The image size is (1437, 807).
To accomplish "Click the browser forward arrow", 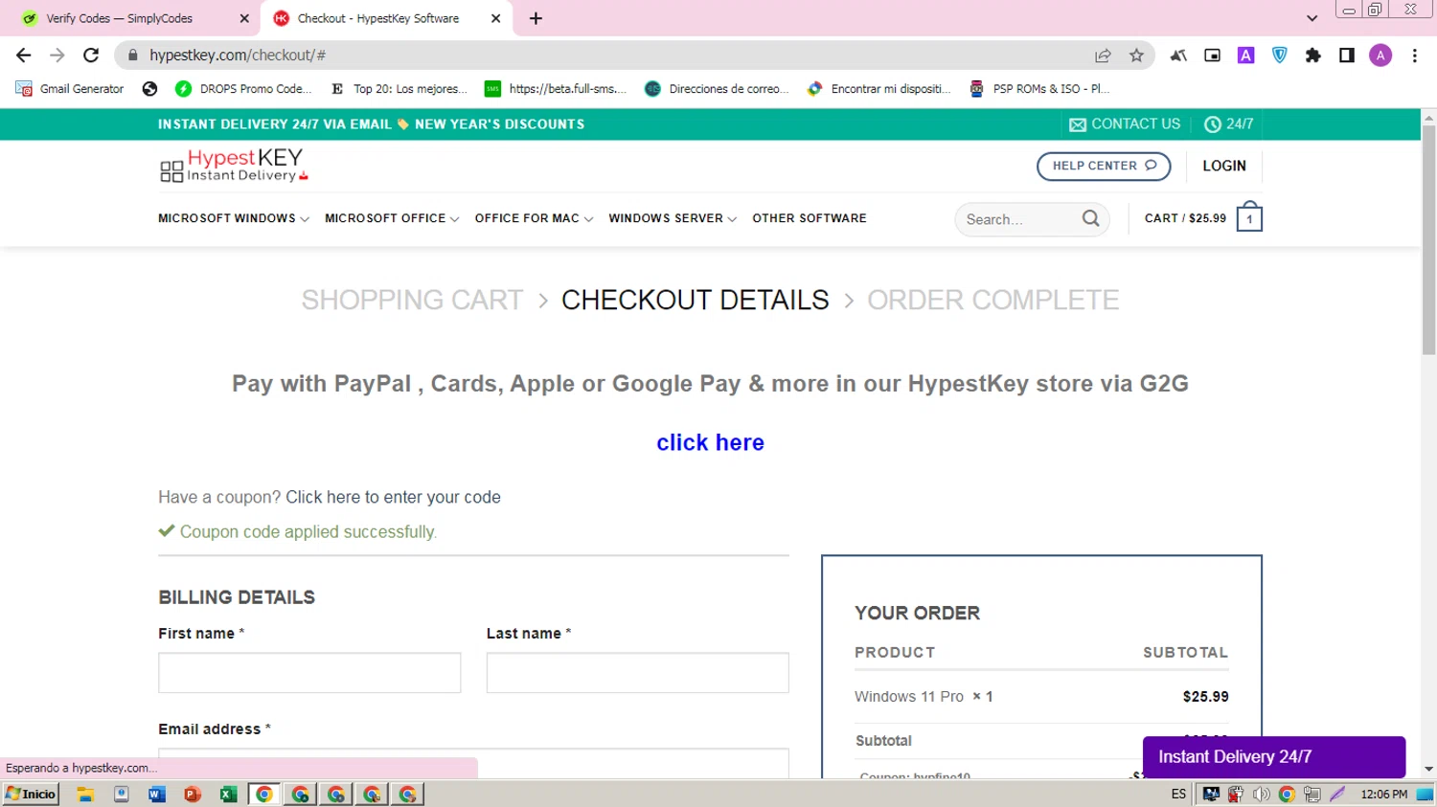I will [x=57, y=56].
